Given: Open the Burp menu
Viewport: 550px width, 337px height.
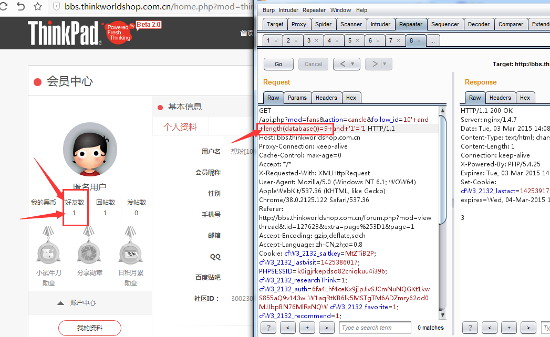Looking at the screenshot, I should tap(268, 10).
